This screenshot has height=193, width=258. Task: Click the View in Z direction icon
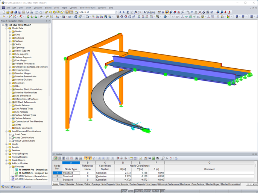tap(147, 17)
